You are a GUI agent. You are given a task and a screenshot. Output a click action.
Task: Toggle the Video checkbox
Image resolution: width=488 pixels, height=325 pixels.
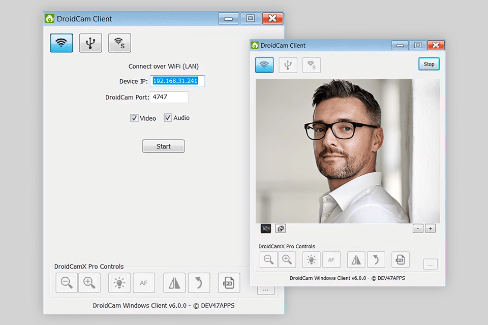coord(134,118)
